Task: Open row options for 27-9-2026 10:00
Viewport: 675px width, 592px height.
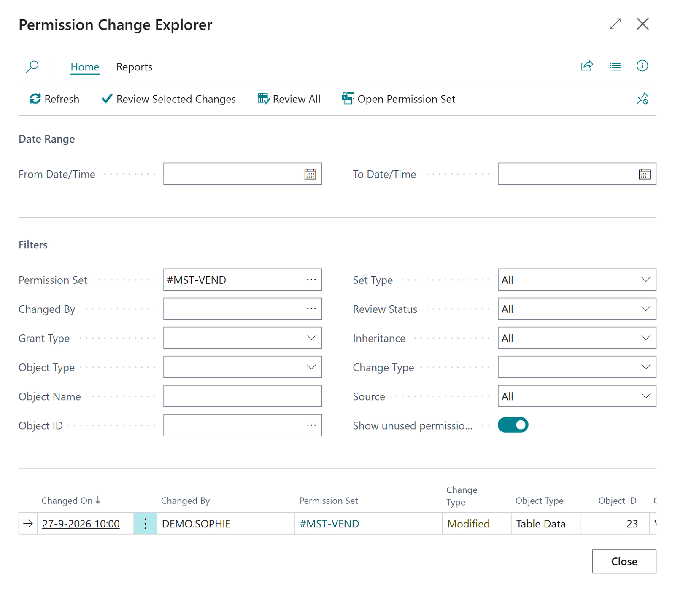Action: 145,524
